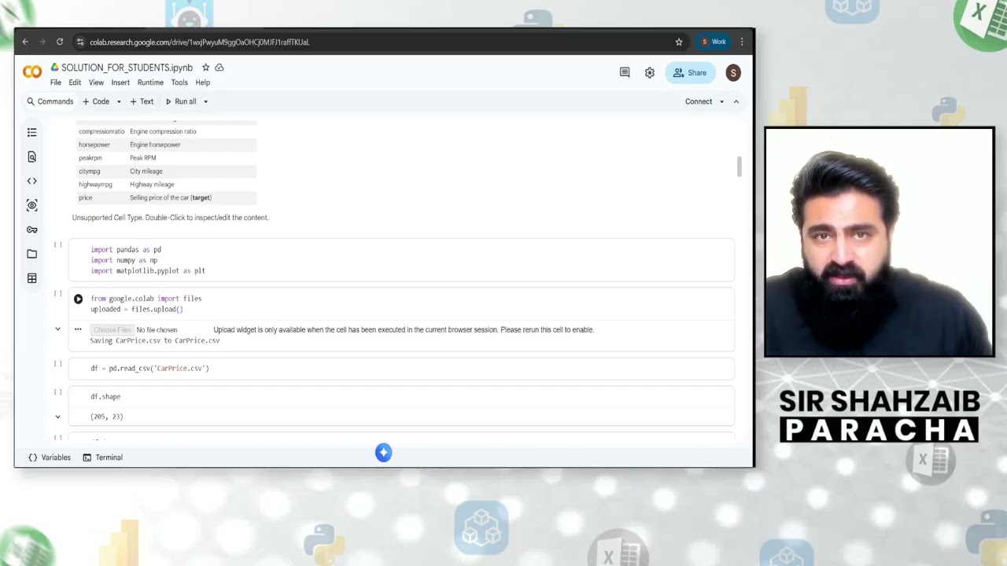Run the files.upload cell play button
This screenshot has width=1007, height=566.
pos(78,299)
